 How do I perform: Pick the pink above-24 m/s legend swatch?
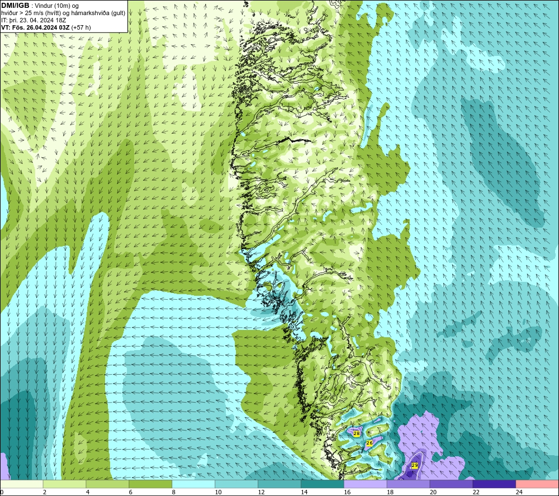click(x=537, y=484)
